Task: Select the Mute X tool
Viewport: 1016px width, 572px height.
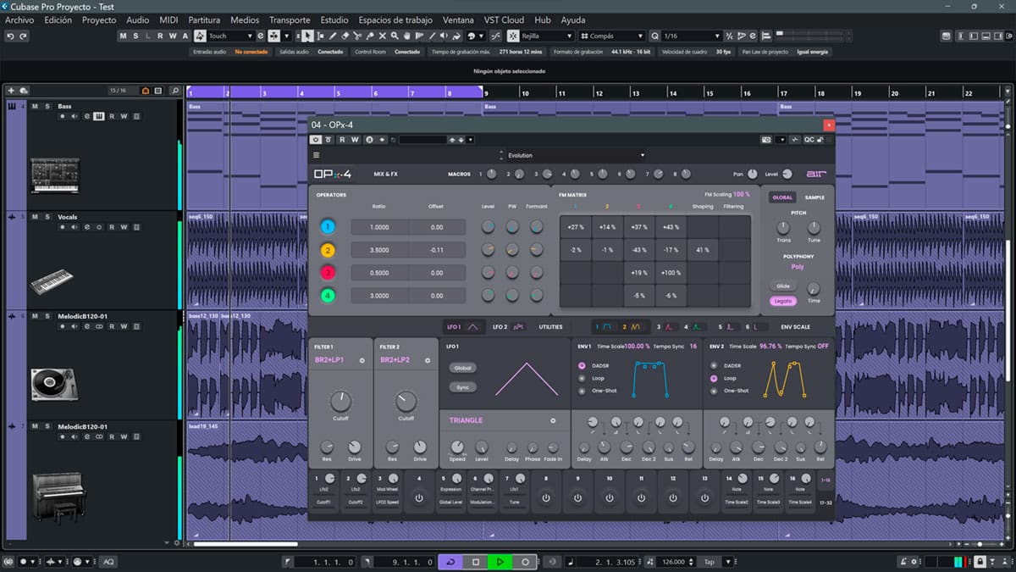Action: point(383,36)
